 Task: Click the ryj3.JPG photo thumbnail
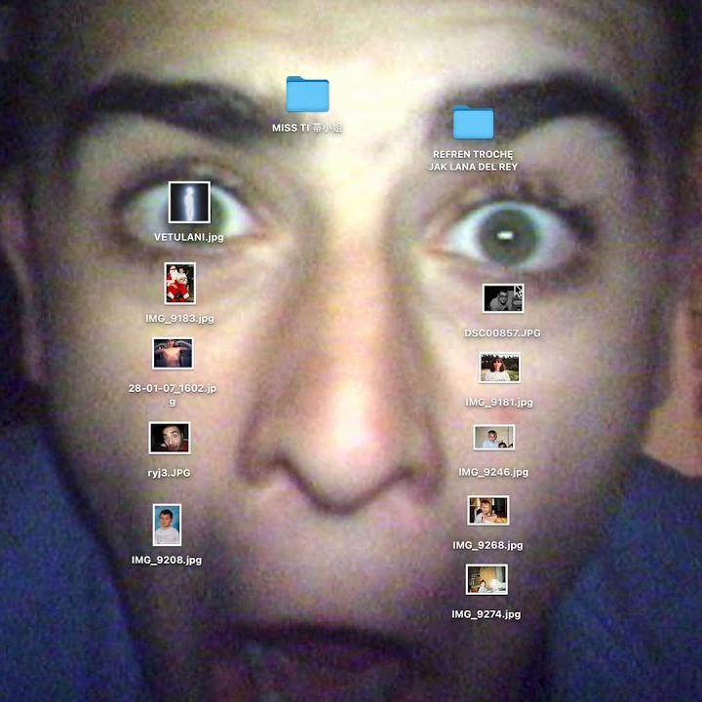click(170, 438)
